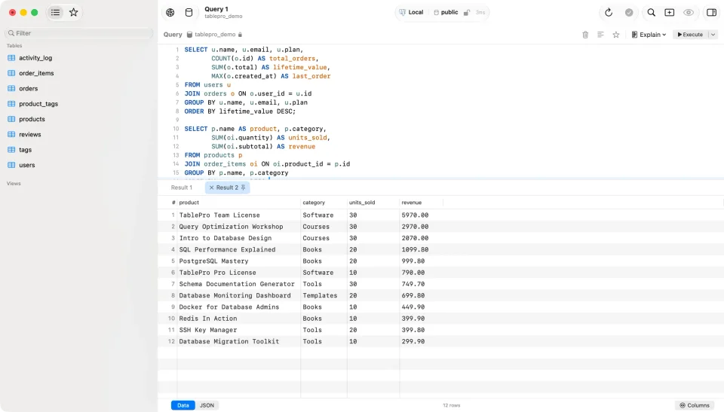
Task: Select the PostgreSQL Mastery cell
Action: (x=239, y=261)
